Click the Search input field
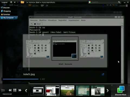Screen dimensions: 130x97 [x=104, y=2]
